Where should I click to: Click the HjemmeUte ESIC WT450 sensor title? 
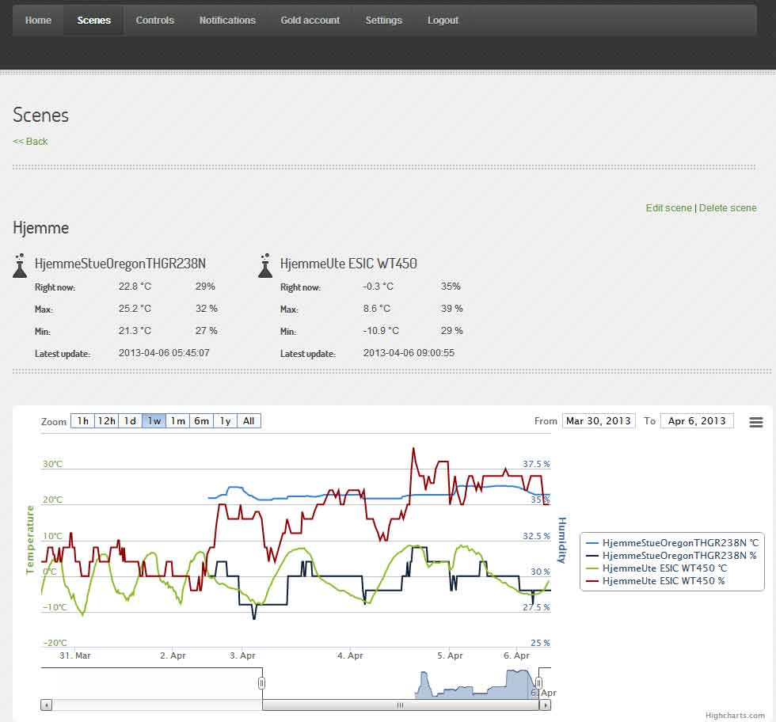(x=348, y=264)
